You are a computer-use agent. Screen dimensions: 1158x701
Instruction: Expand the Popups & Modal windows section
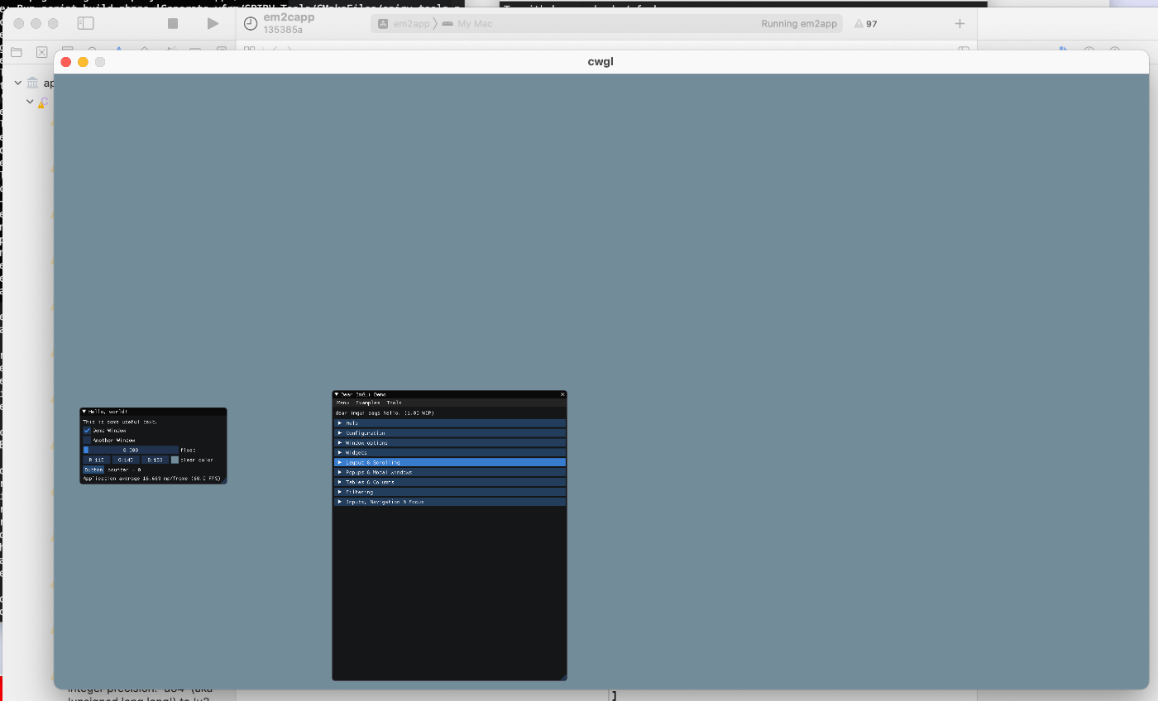pyautogui.click(x=450, y=472)
